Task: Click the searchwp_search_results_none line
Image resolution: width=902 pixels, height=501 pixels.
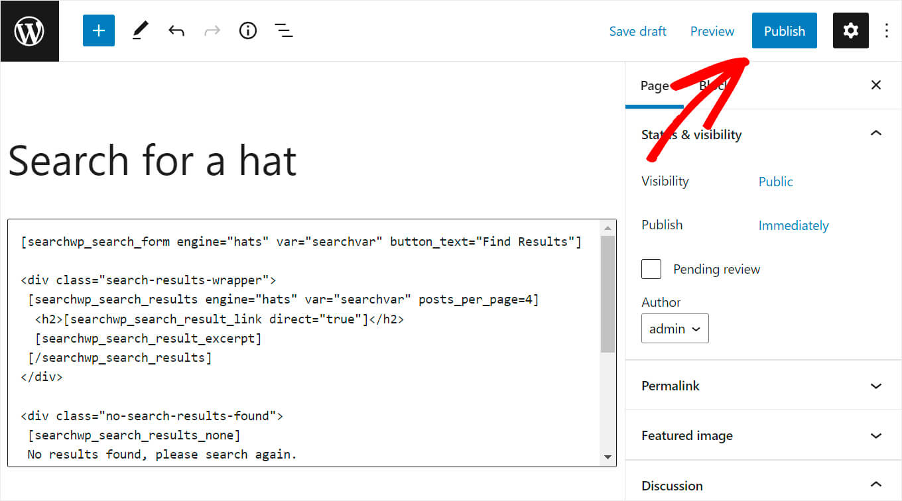Action: click(x=134, y=435)
